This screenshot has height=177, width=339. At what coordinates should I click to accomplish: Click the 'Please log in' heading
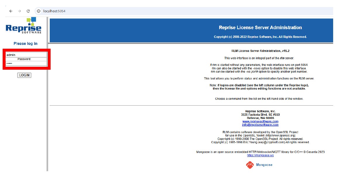25,43
